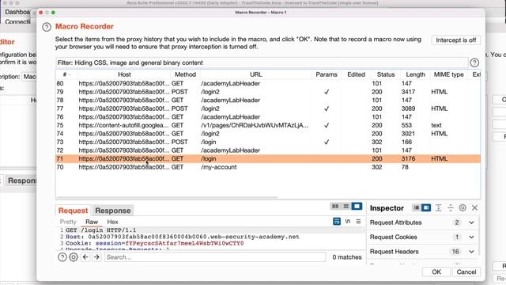Screen dimensions: 506x285
Task: Select the Raw view tab
Action: click(92, 222)
